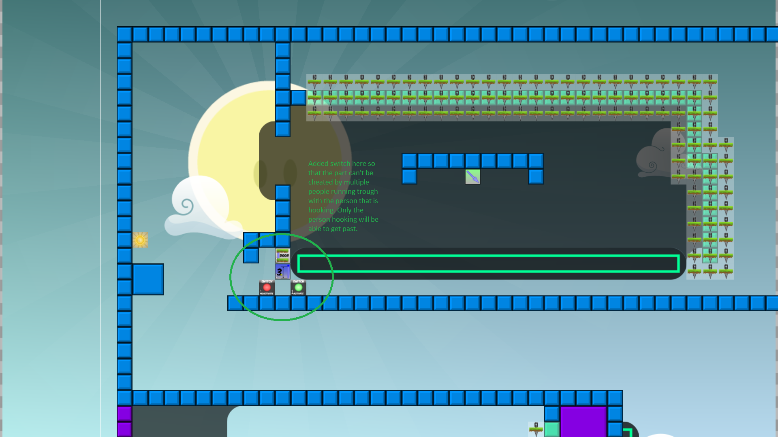Select the DOOR tile

[282, 256]
